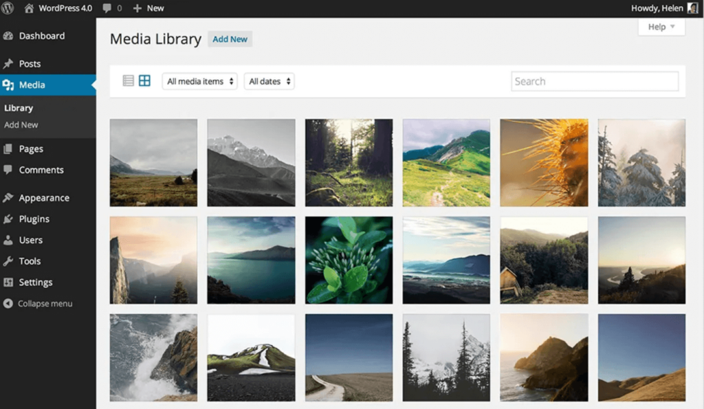Click the Settings sliders icon
This screenshot has height=409, width=704.
pos(8,282)
